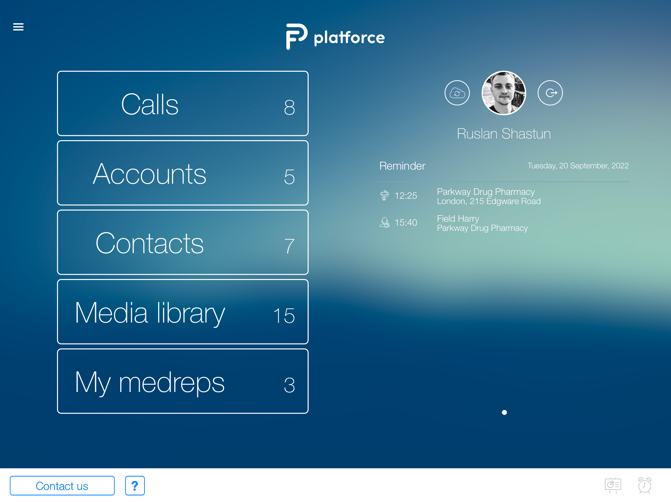Image resolution: width=671 pixels, height=503 pixels.
Task: Click the pharmacy icon beside 12:25
Action: 384,196
